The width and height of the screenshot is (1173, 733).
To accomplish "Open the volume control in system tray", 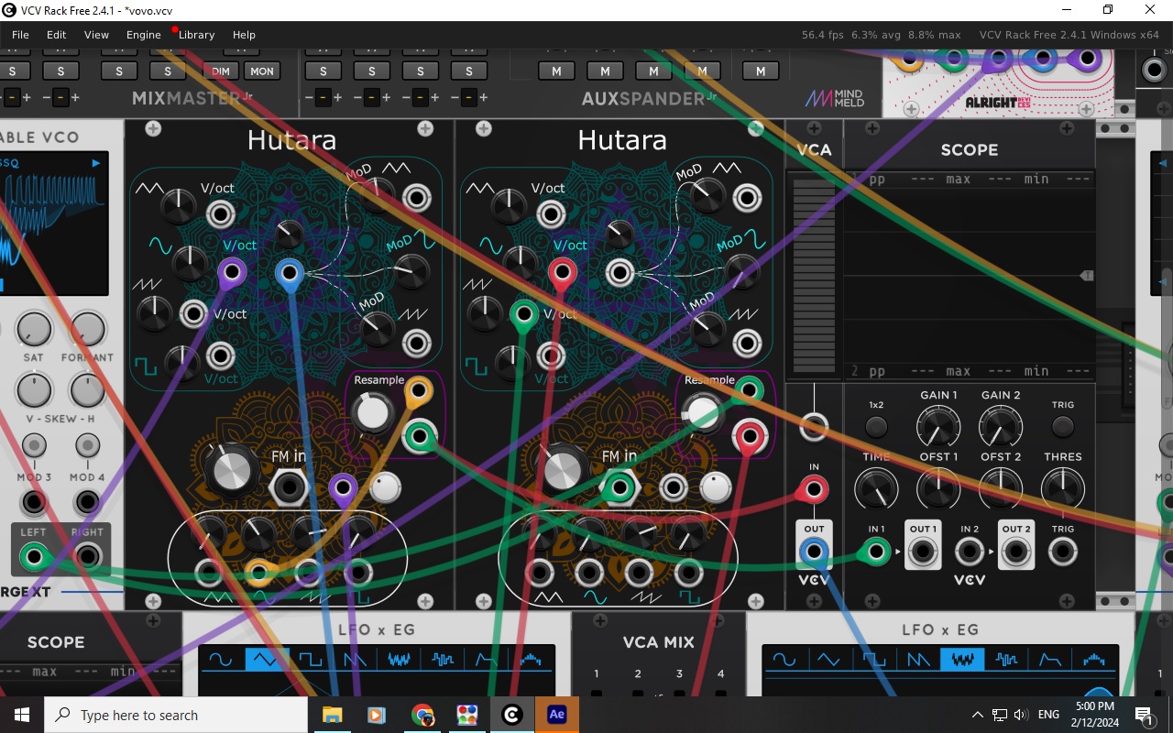I will tap(1021, 715).
